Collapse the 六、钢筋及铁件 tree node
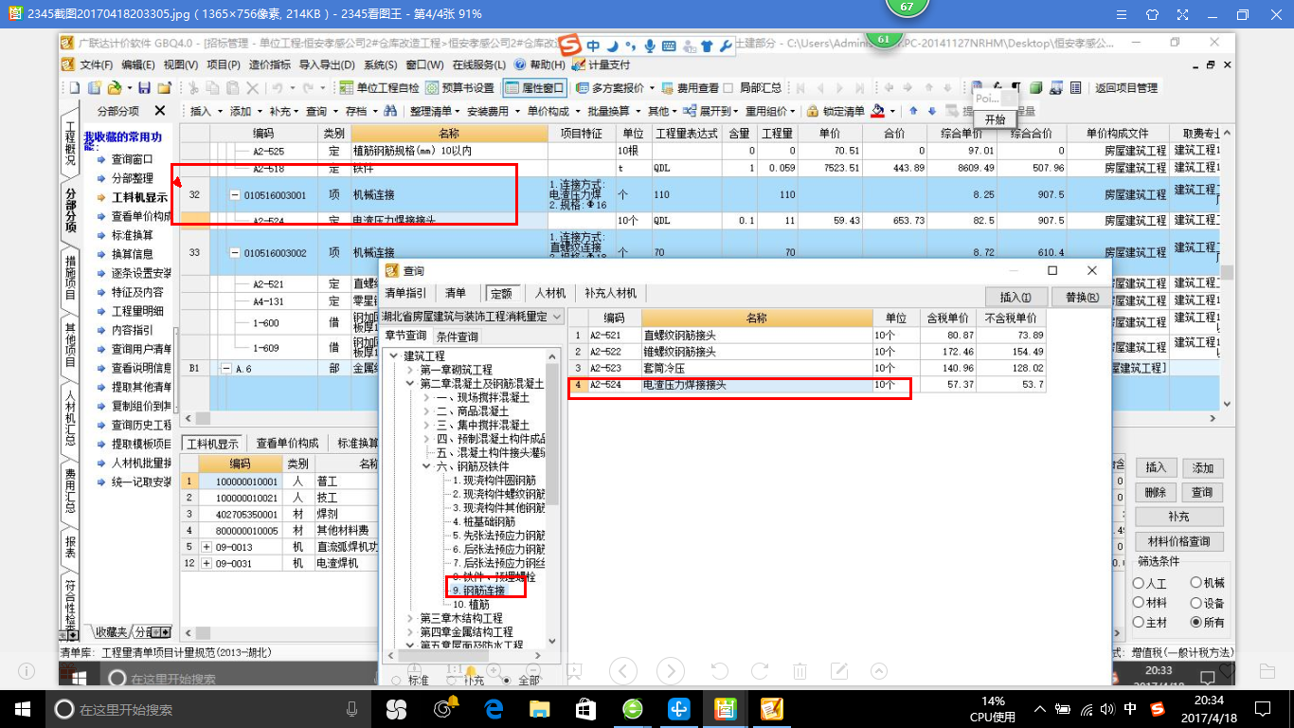This screenshot has height=728, width=1294. click(426, 466)
